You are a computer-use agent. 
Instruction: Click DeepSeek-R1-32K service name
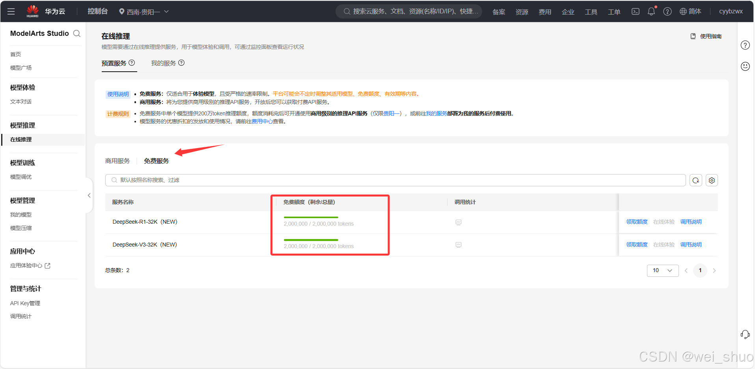[x=145, y=222]
